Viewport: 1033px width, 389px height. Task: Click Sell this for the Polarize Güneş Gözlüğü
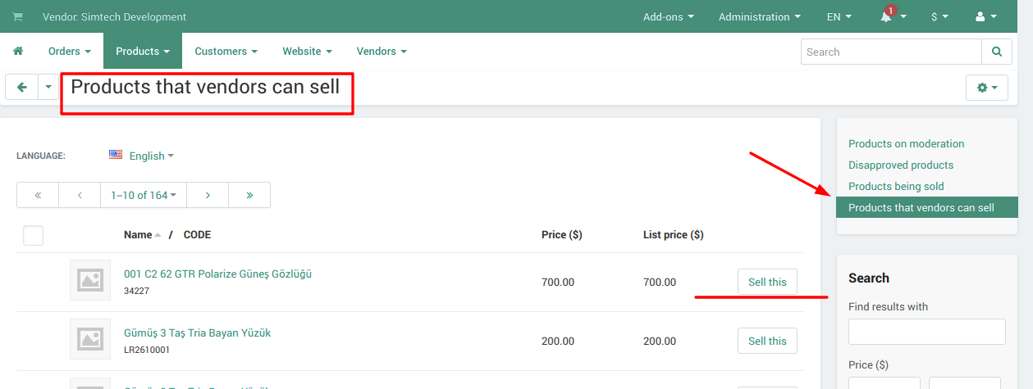tap(767, 282)
